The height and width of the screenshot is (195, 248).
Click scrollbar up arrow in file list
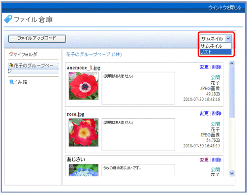pyautogui.click(x=232, y=64)
